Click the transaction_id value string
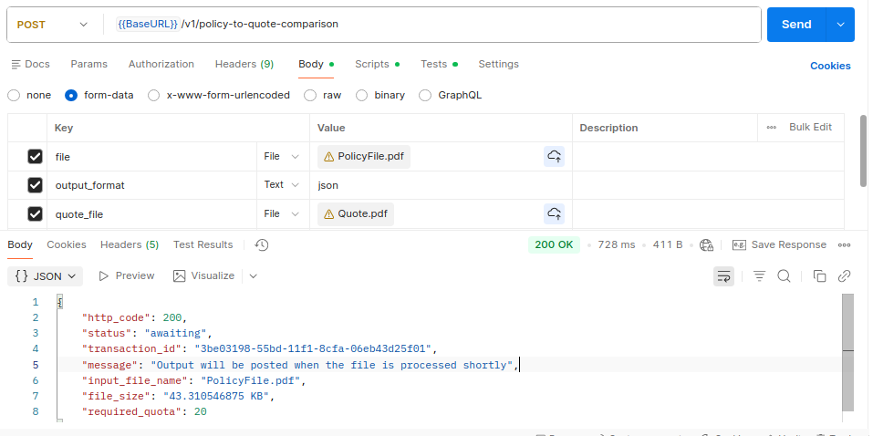 (x=313, y=349)
